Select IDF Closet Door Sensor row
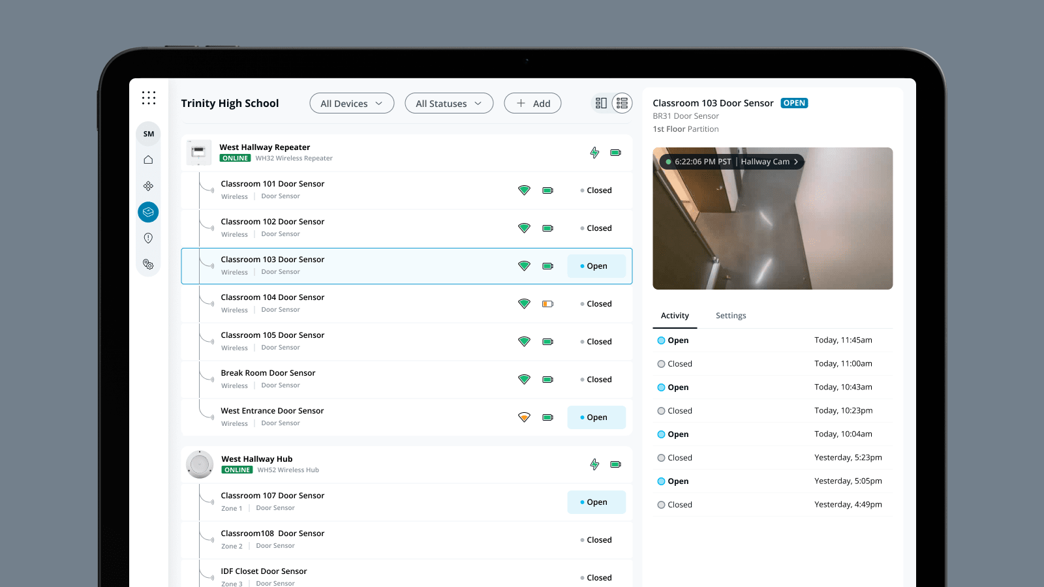Image resolution: width=1044 pixels, height=587 pixels. pos(407,574)
